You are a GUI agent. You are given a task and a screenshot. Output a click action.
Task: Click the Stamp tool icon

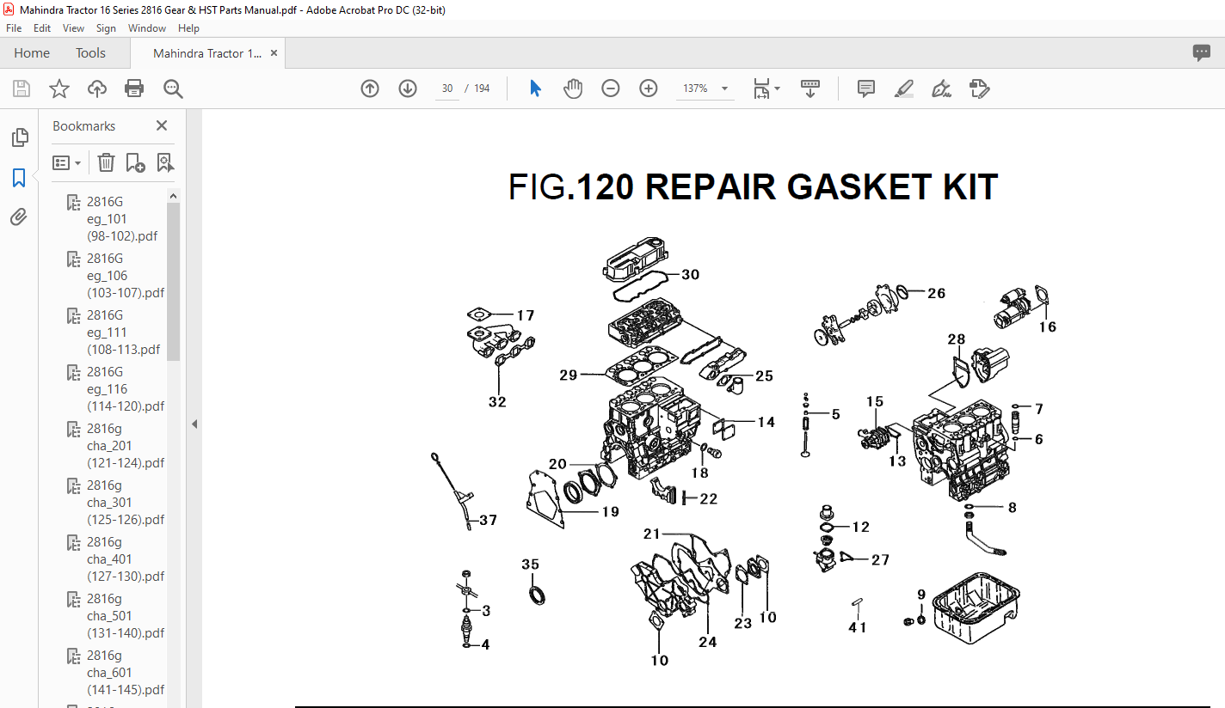click(979, 88)
